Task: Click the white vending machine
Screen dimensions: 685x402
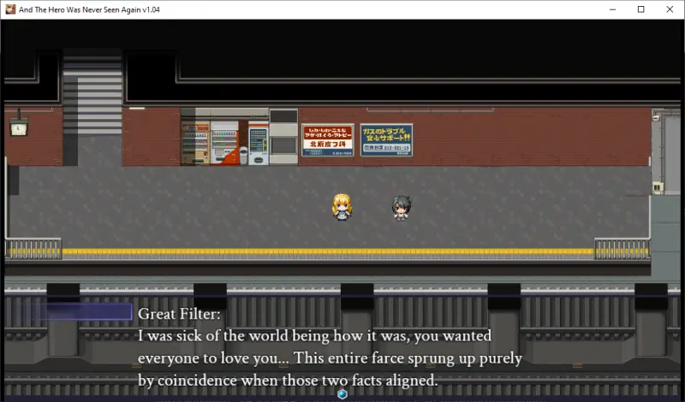Action: pos(224,142)
